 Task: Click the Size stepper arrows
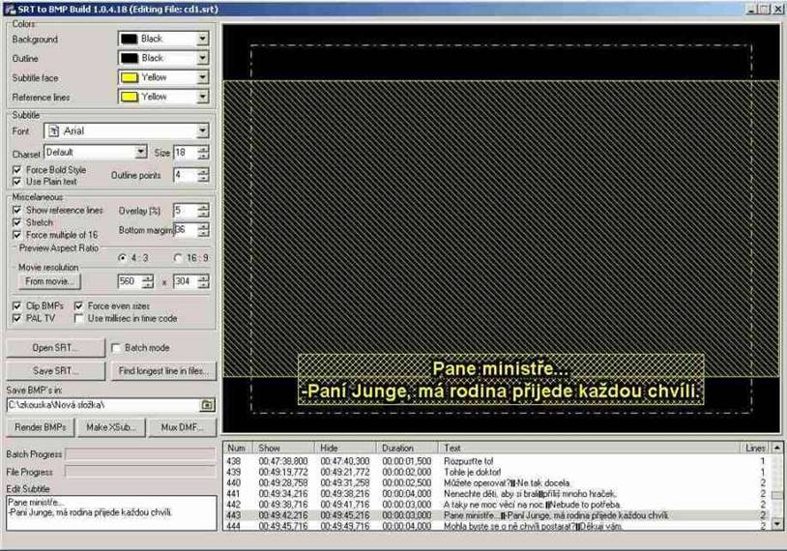click(203, 153)
